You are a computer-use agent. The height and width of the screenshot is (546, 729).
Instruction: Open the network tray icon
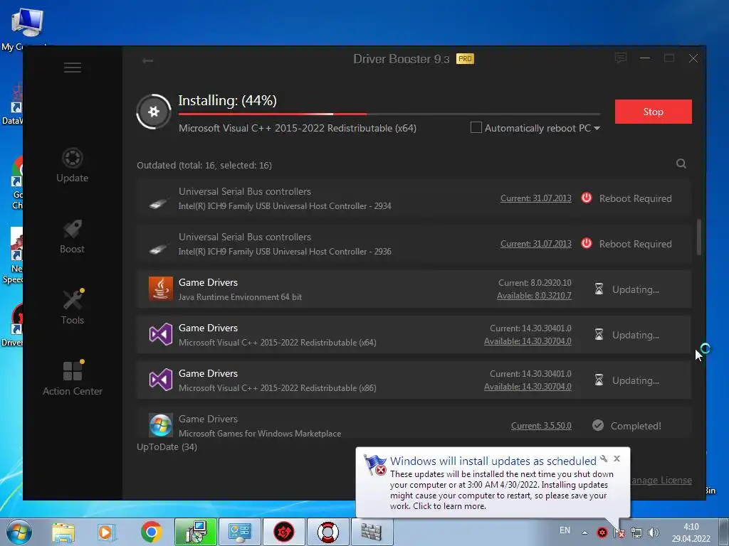(x=636, y=532)
